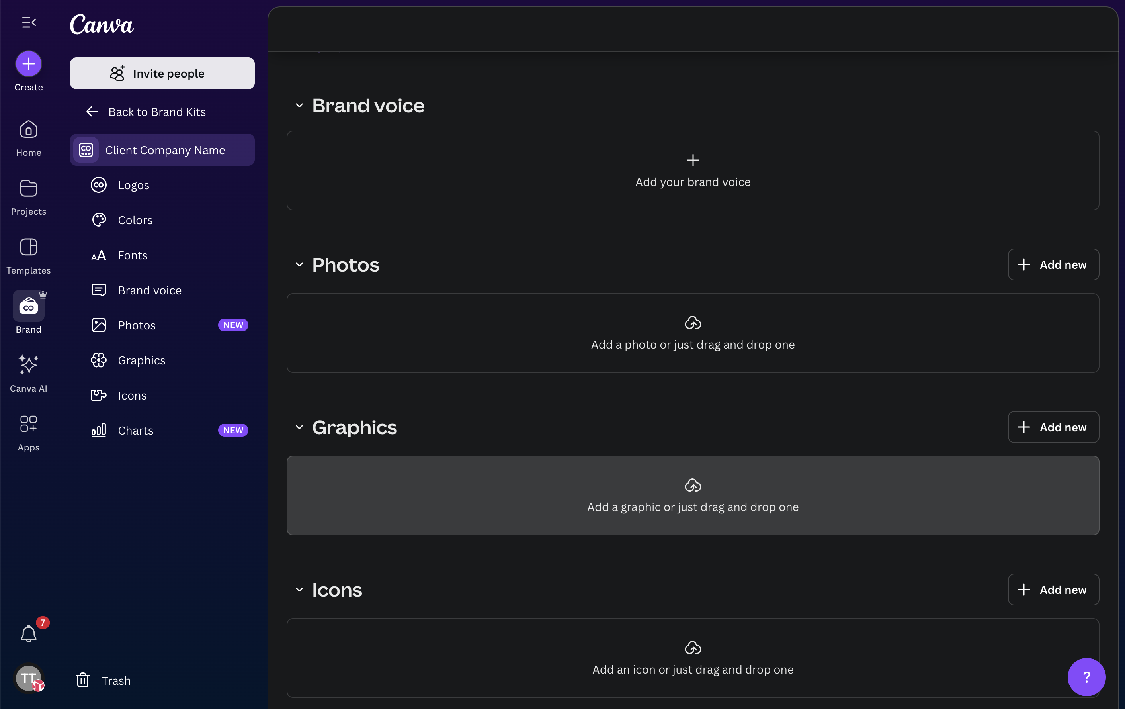Click the upload cloud icon under Icons
The height and width of the screenshot is (709, 1125).
tap(693, 647)
